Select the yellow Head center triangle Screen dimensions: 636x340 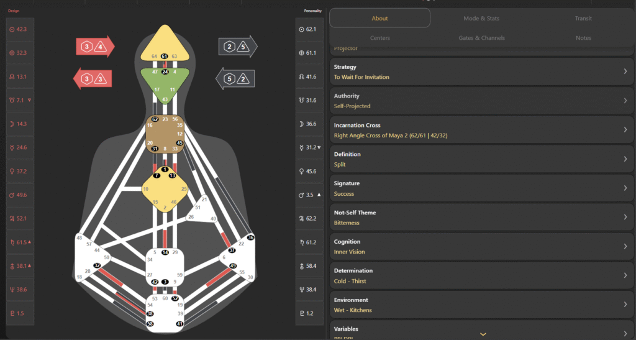click(x=165, y=47)
